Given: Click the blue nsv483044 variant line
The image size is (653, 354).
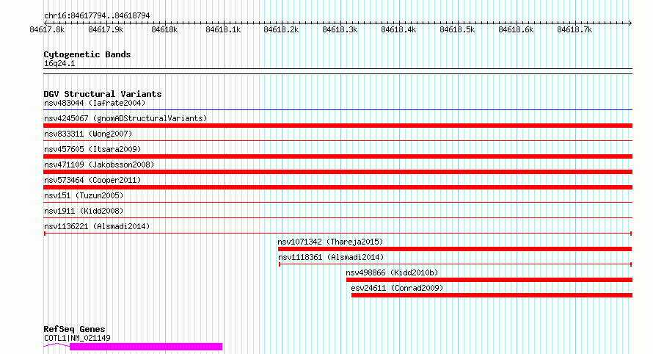Looking at the screenshot, I should click(338, 110).
